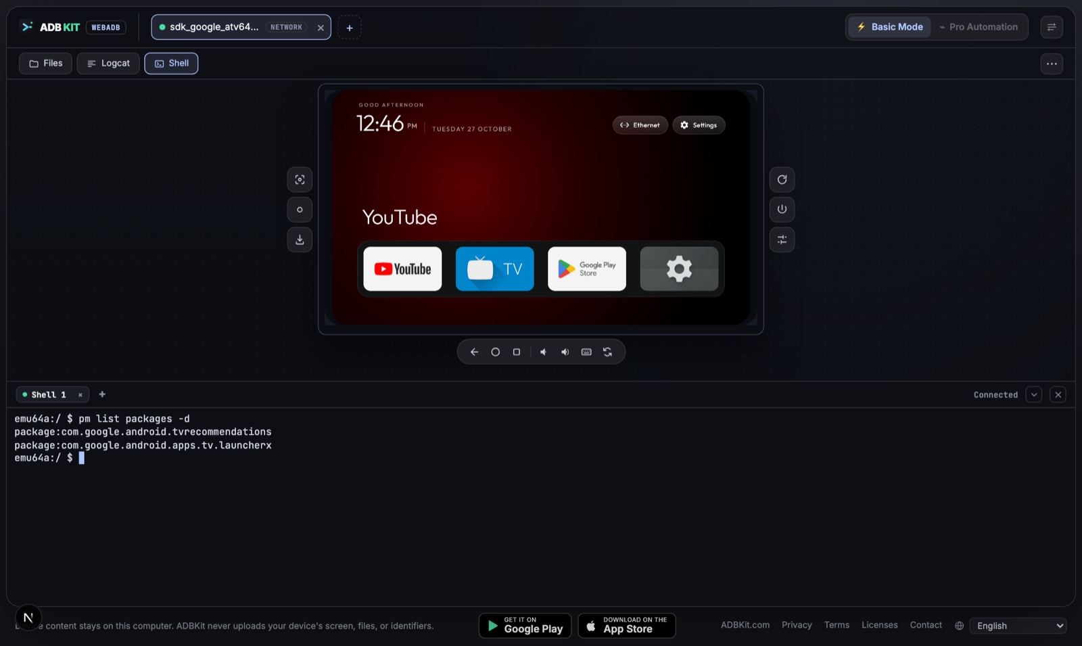Open the Contact link
Viewport: 1082px width, 646px height.
coord(926,625)
